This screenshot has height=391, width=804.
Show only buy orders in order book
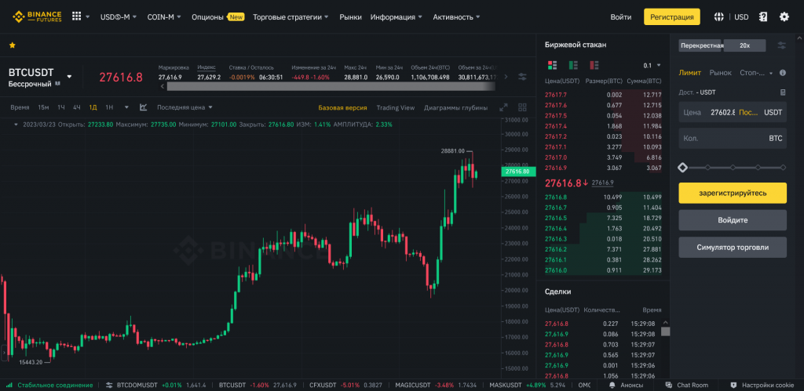(x=573, y=65)
